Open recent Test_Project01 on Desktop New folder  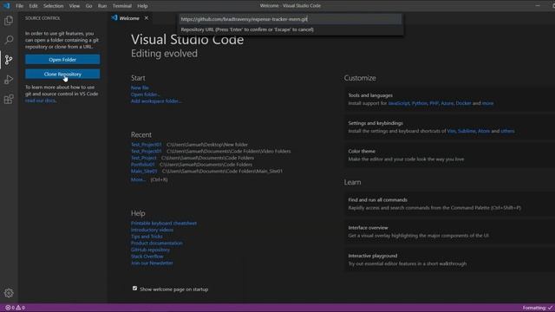pyautogui.click(x=147, y=145)
